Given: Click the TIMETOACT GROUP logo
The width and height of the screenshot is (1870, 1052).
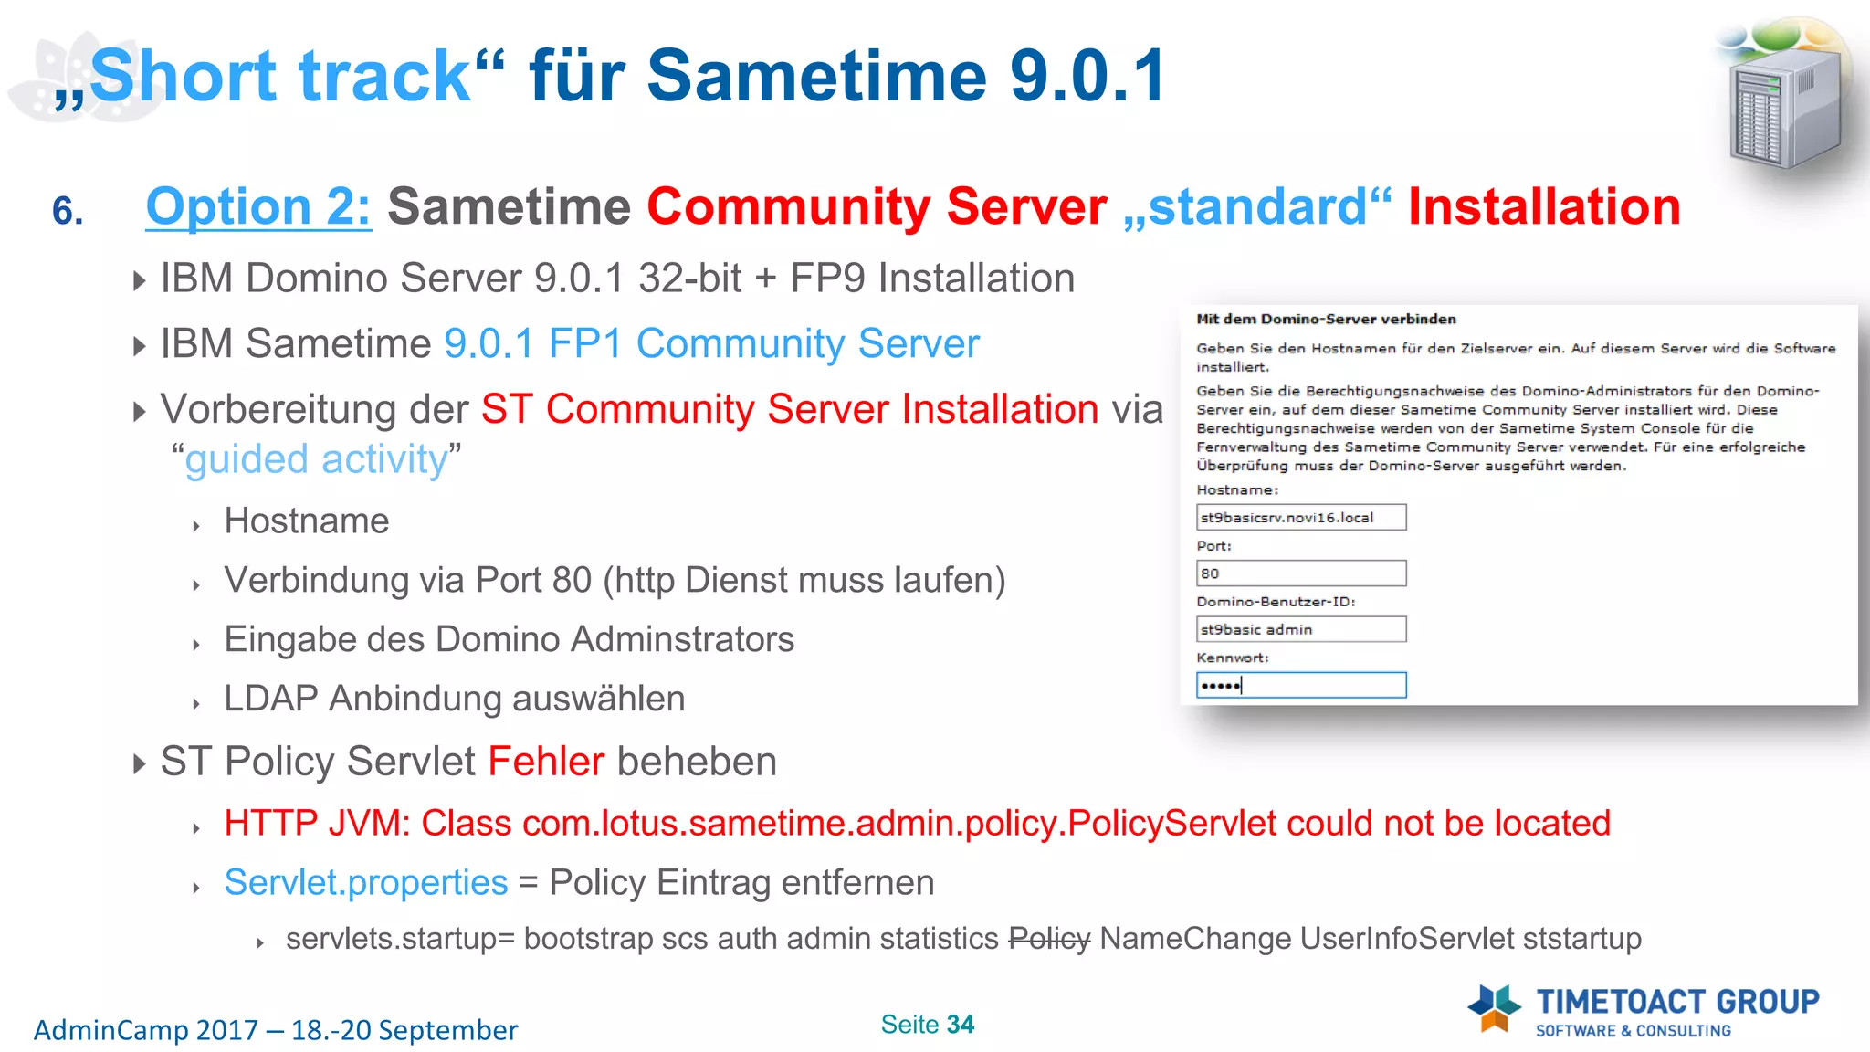Looking at the screenshot, I should 1644,1011.
